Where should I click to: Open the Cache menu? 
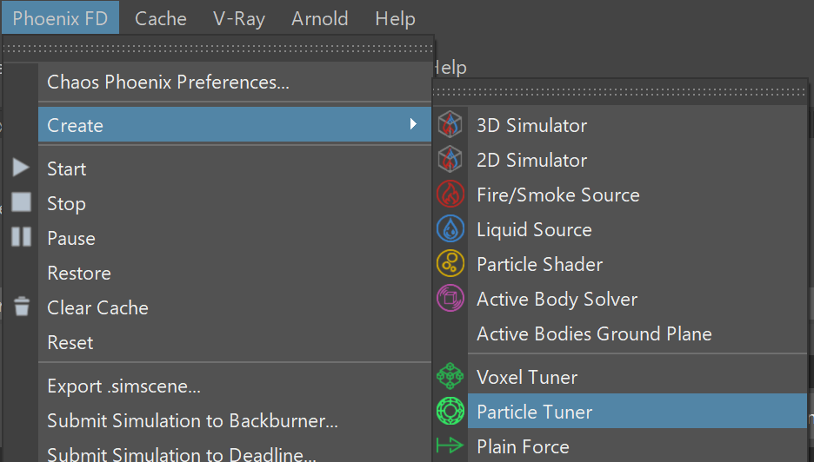(160, 18)
